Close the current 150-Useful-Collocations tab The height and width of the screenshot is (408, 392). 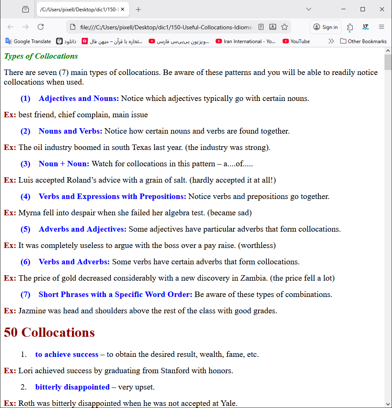click(x=123, y=9)
